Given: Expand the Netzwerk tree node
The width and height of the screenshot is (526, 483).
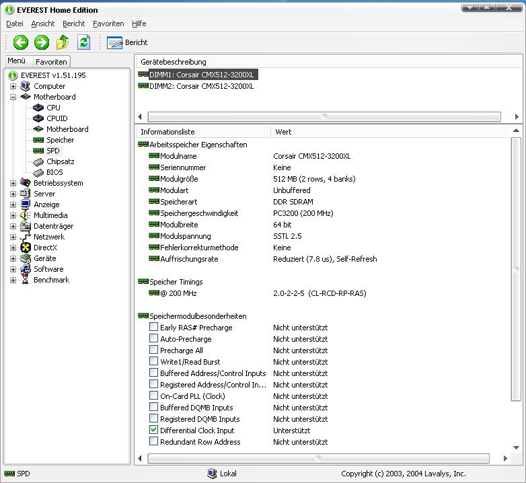Looking at the screenshot, I should pos(13,237).
